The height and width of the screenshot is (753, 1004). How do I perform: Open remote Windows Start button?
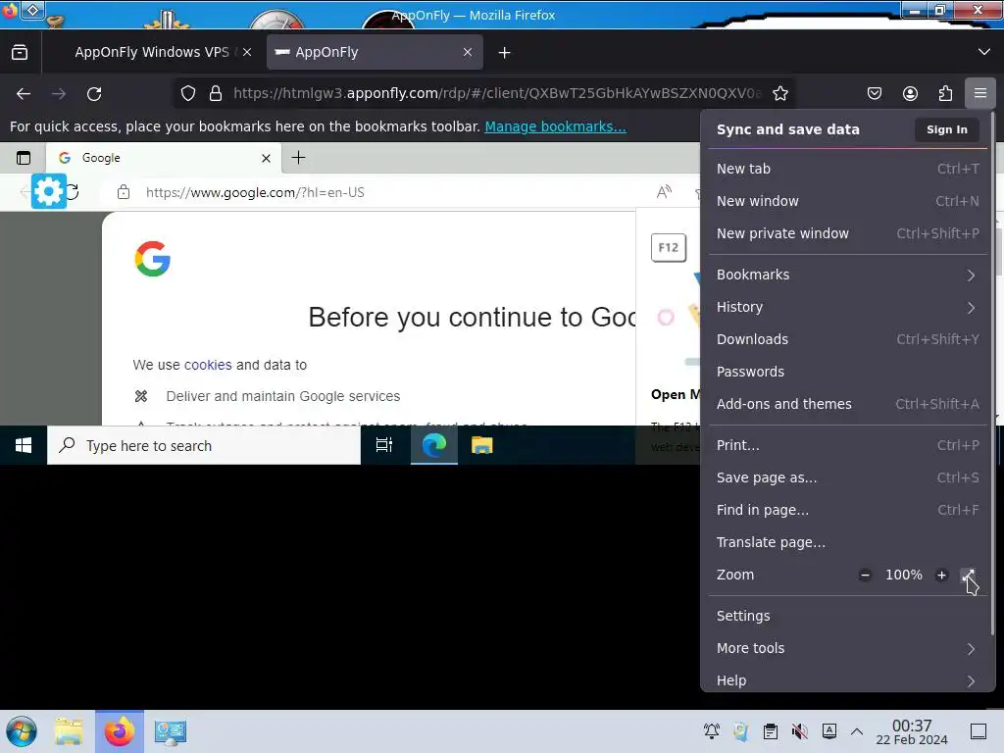coord(24,445)
